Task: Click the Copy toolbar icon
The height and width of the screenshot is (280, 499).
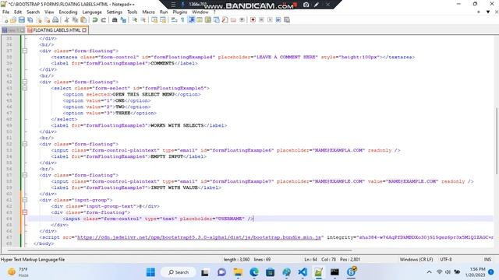Action: (x=75, y=19)
